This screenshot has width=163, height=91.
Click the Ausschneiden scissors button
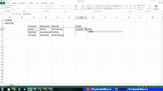(x=9, y=5)
